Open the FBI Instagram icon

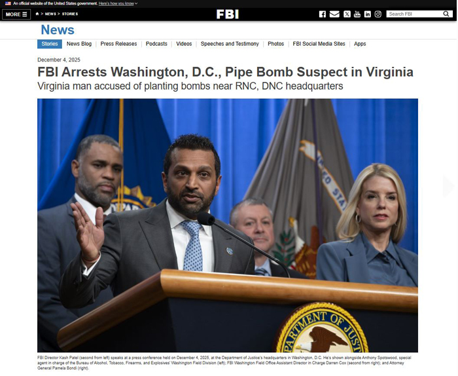(378, 14)
